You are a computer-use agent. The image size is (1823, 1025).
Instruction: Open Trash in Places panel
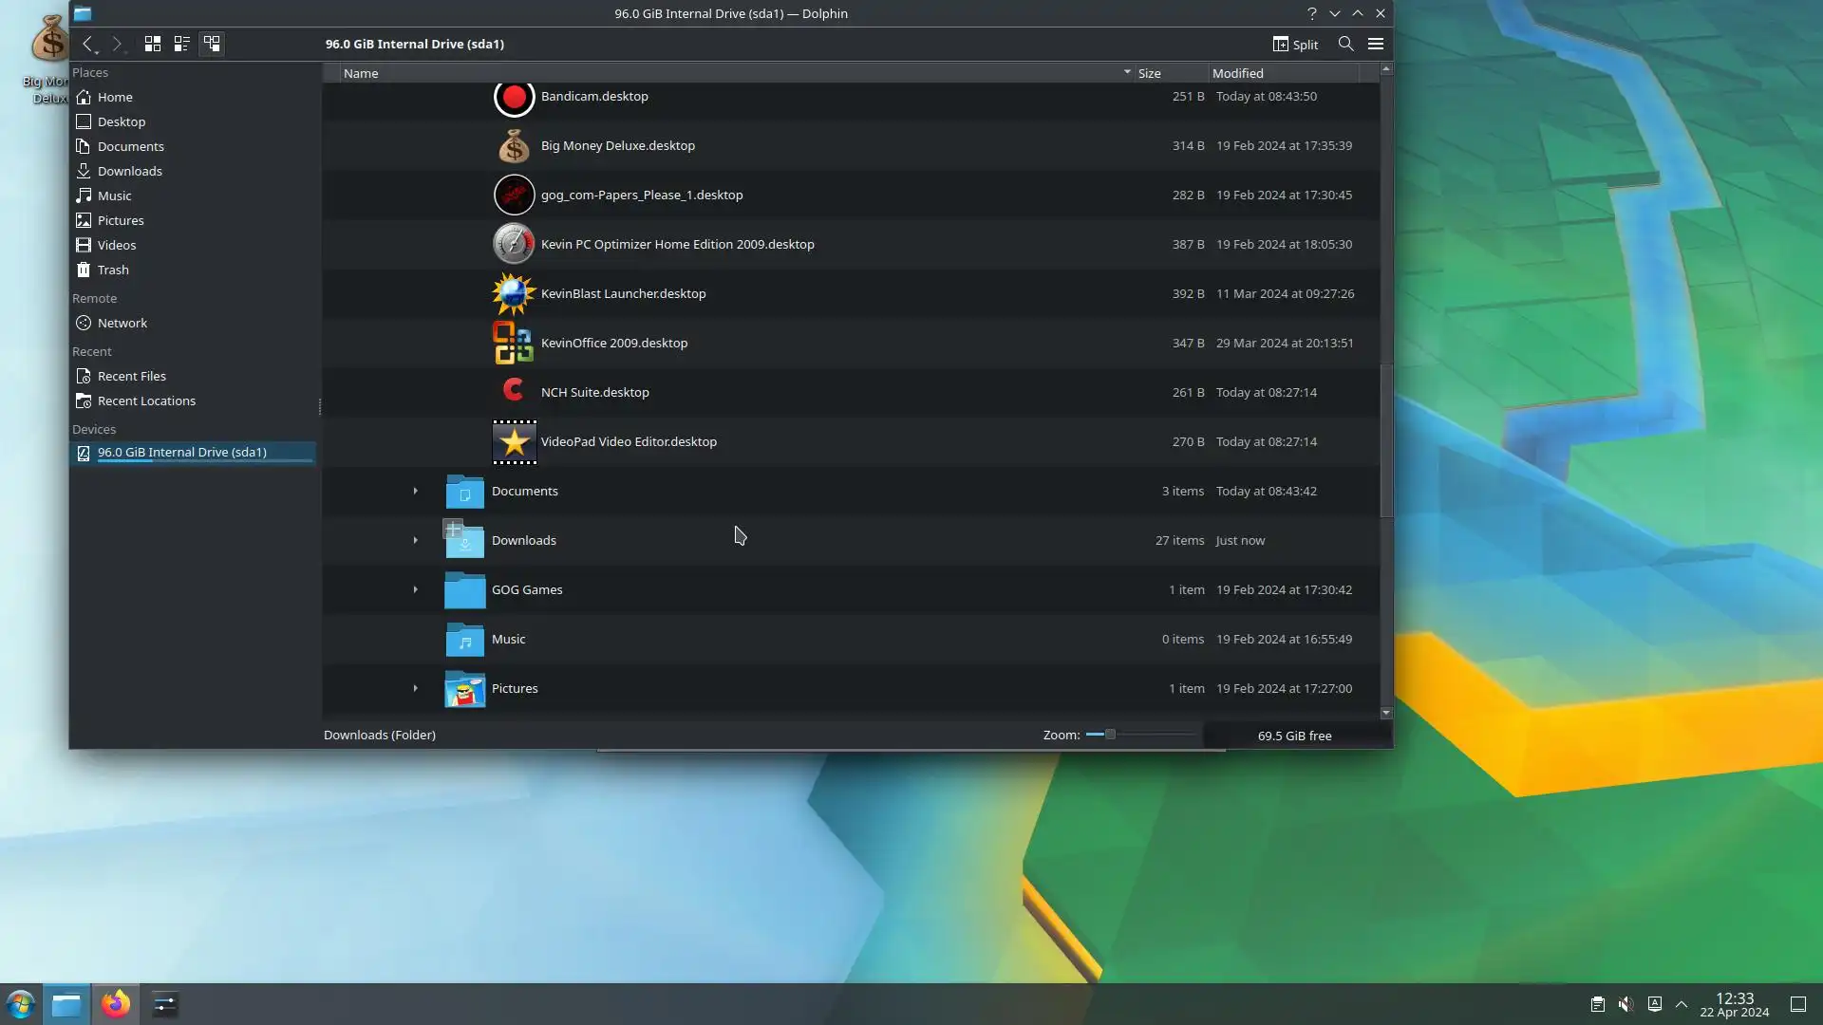click(x=112, y=270)
